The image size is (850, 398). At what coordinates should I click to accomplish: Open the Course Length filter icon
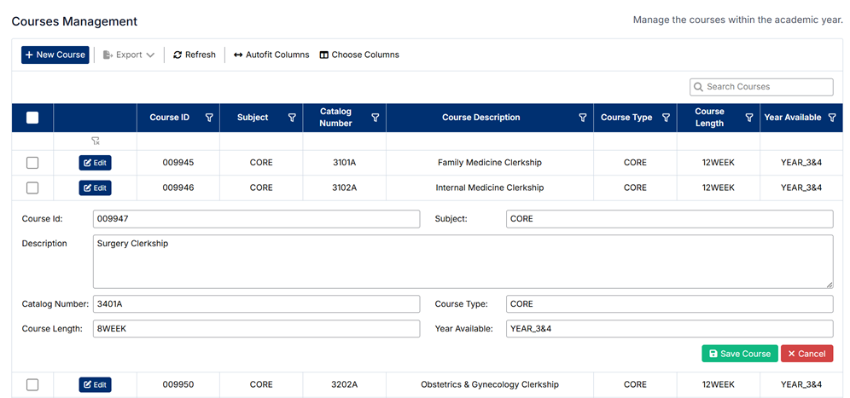click(x=749, y=118)
